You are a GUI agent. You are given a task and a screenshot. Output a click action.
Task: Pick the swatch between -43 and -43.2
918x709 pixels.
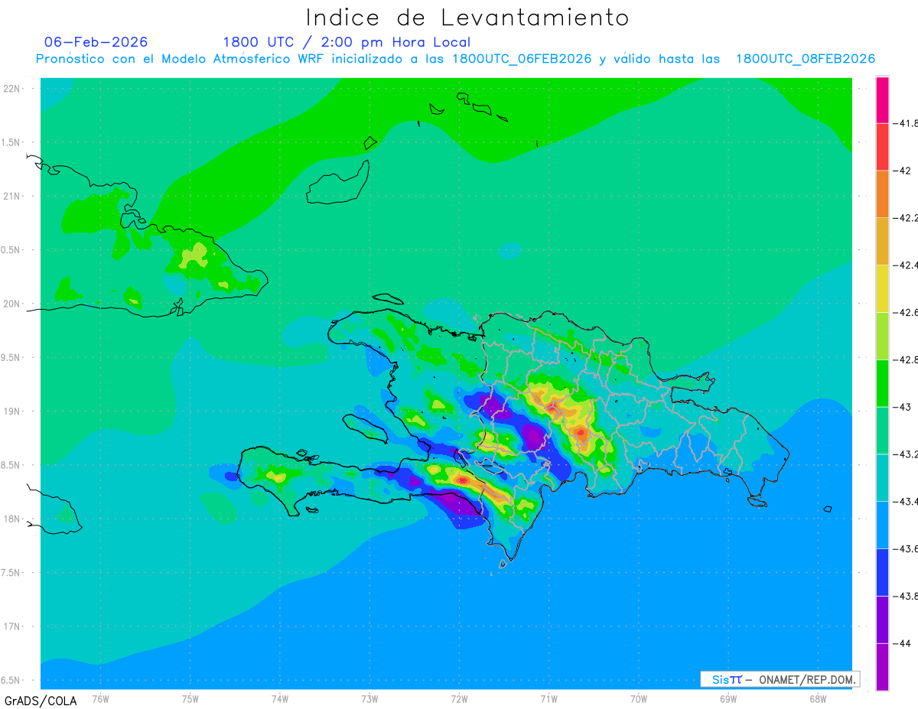tap(882, 431)
